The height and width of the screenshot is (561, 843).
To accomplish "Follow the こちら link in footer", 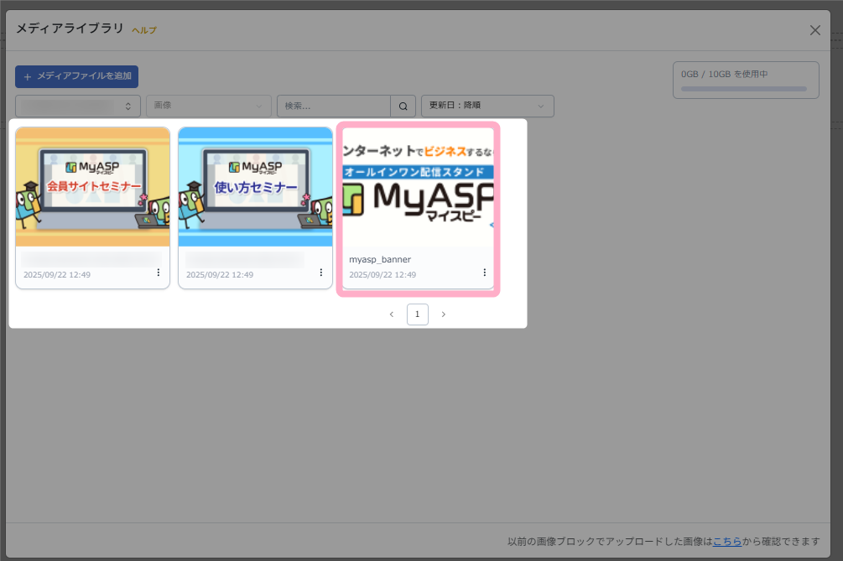I will point(726,542).
